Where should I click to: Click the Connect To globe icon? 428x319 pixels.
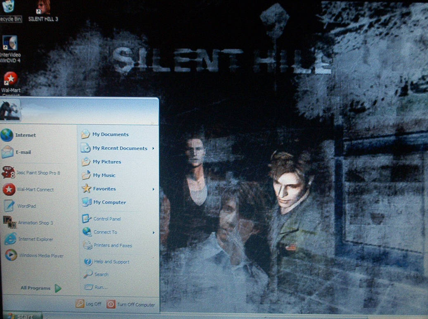(87, 231)
